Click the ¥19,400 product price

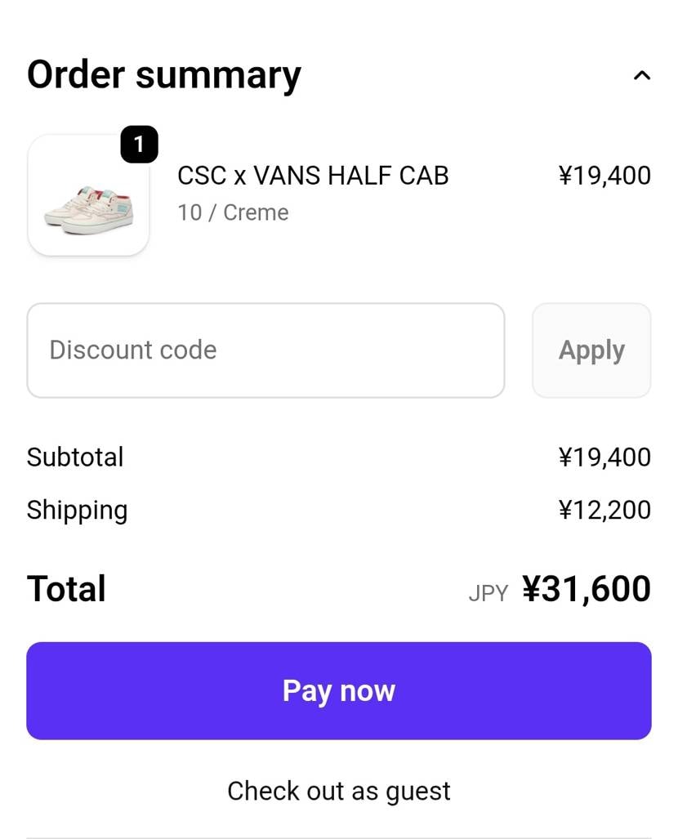click(x=604, y=176)
